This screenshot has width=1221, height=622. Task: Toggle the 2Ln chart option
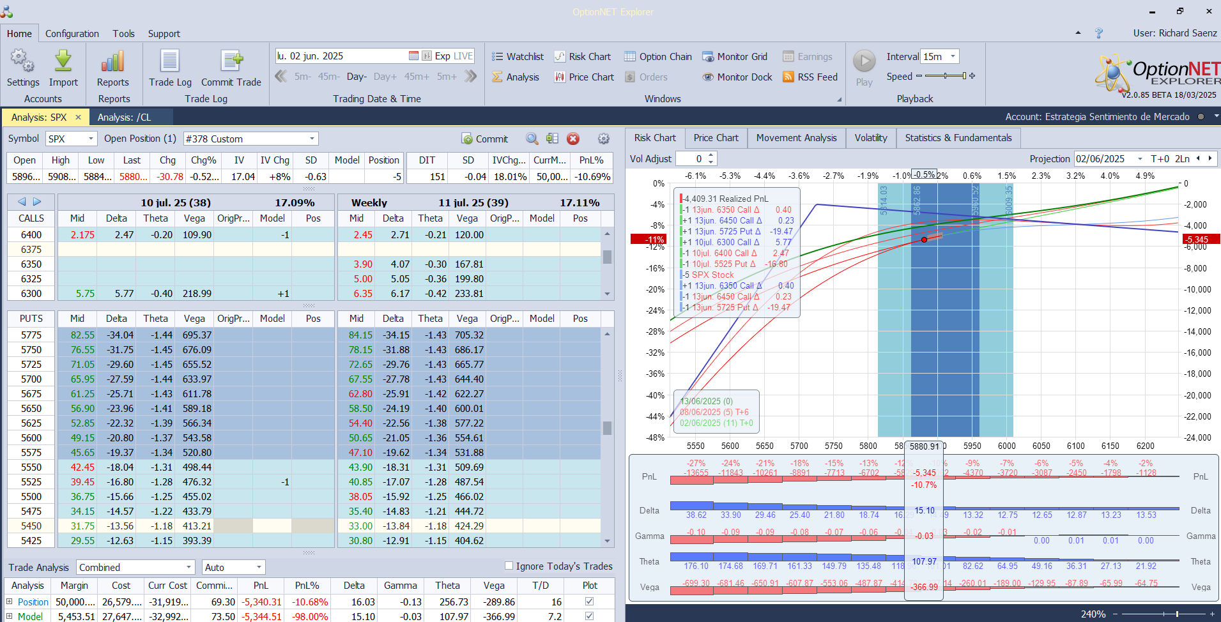[1183, 158]
